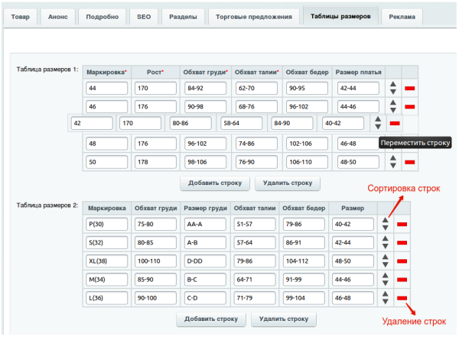The image size is (459, 337).
Task: Open the Анонс tab
Action: coord(57,16)
